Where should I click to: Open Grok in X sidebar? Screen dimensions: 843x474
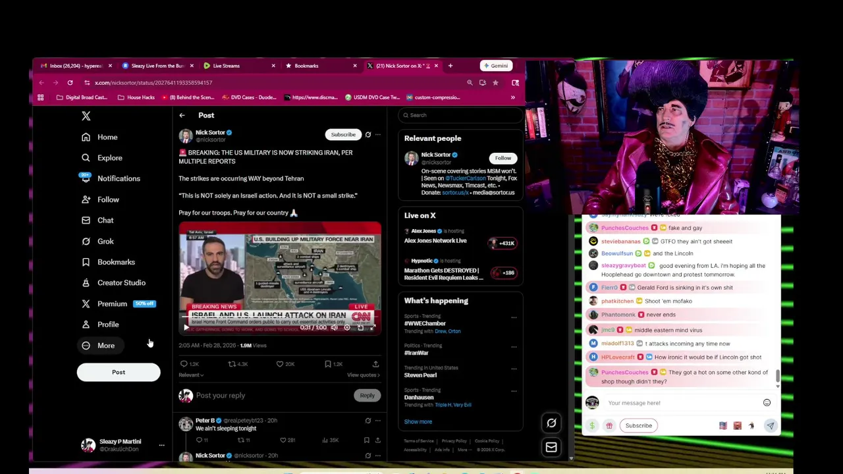pos(97,242)
